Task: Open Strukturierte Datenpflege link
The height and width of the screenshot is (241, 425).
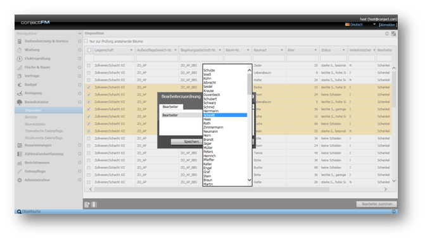Action: 44,138
